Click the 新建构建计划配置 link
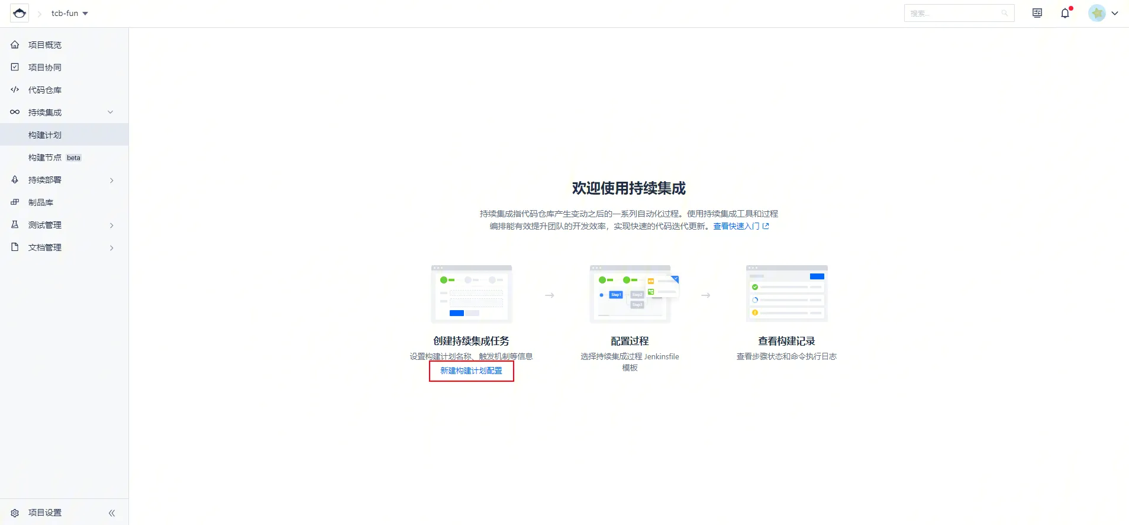 point(471,371)
